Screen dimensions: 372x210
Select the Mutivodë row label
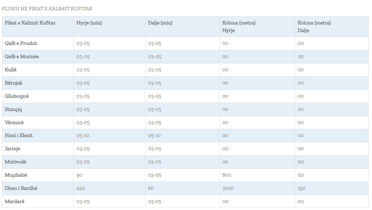point(16,162)
